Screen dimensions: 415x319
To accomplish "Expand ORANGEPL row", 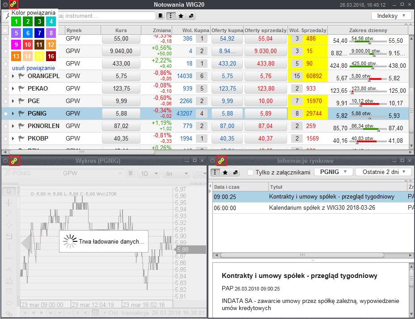I will 13,76.
